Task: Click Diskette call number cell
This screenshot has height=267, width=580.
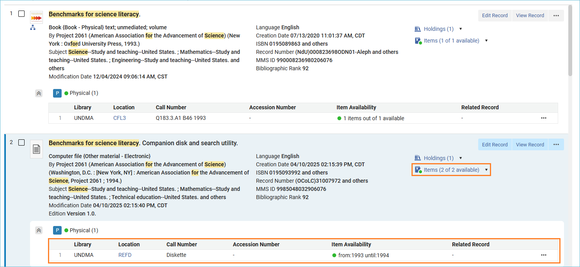Action: click(x=176, y=255)
